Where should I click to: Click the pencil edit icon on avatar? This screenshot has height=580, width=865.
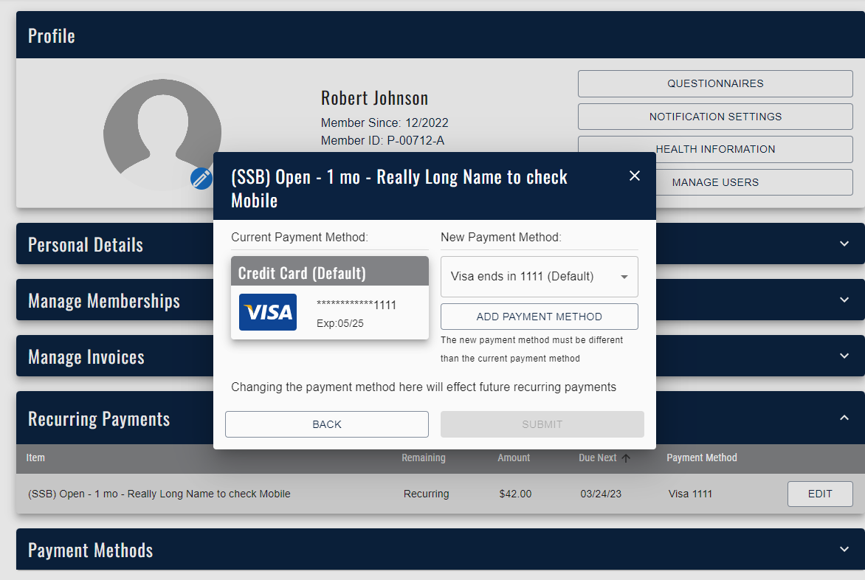[201, 179]
